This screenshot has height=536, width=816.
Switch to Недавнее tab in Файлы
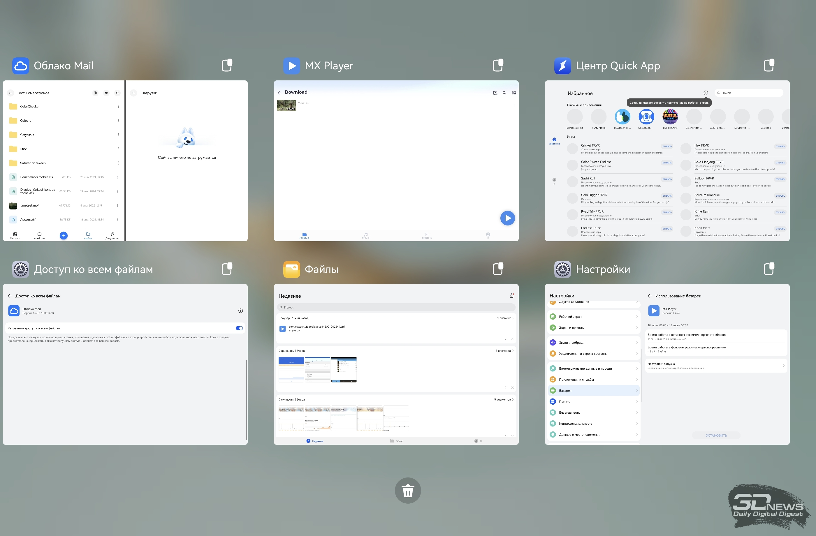point(315,441)
